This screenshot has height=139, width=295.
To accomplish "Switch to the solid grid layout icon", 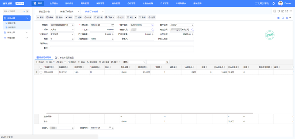I will (x=278, y=18).
